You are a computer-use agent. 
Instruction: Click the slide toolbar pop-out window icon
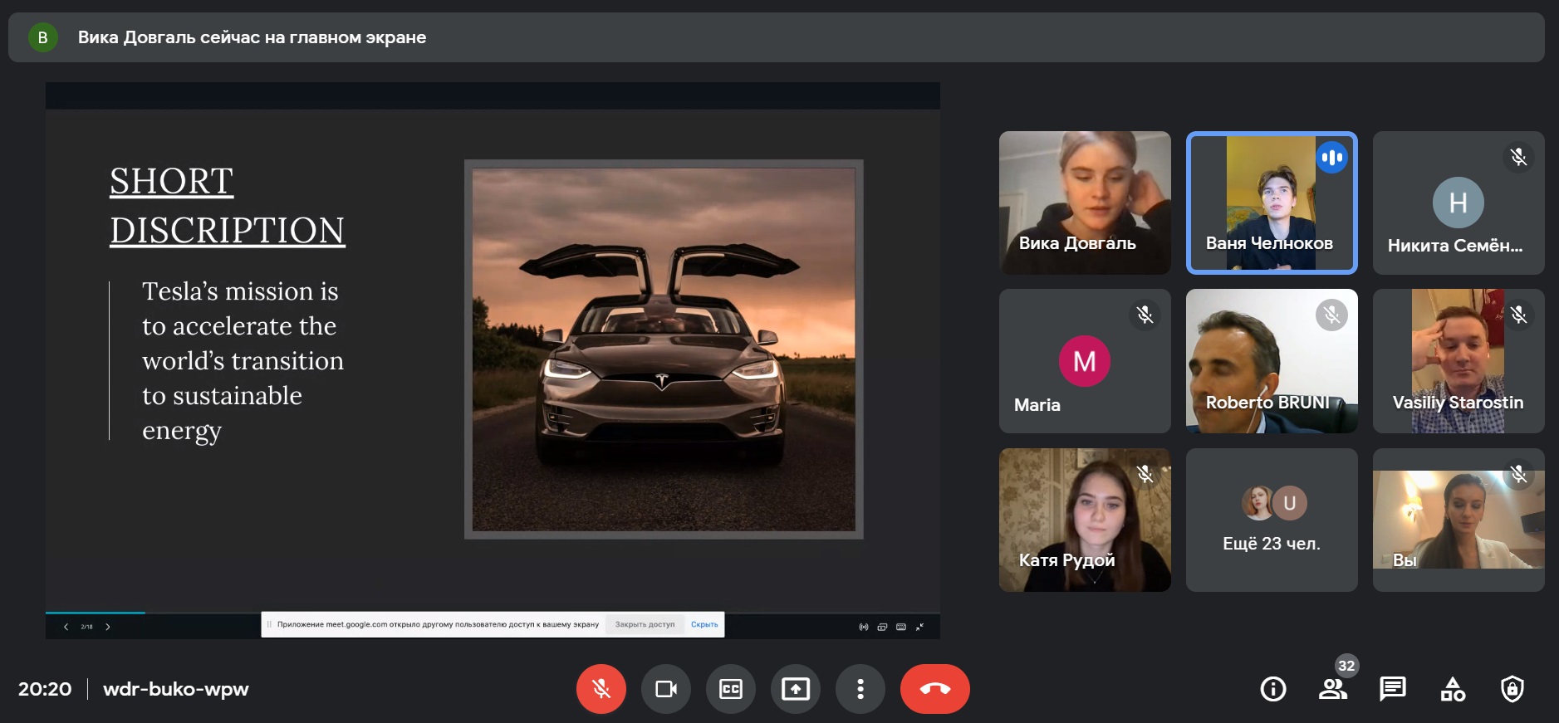click(x=882, y=627)
